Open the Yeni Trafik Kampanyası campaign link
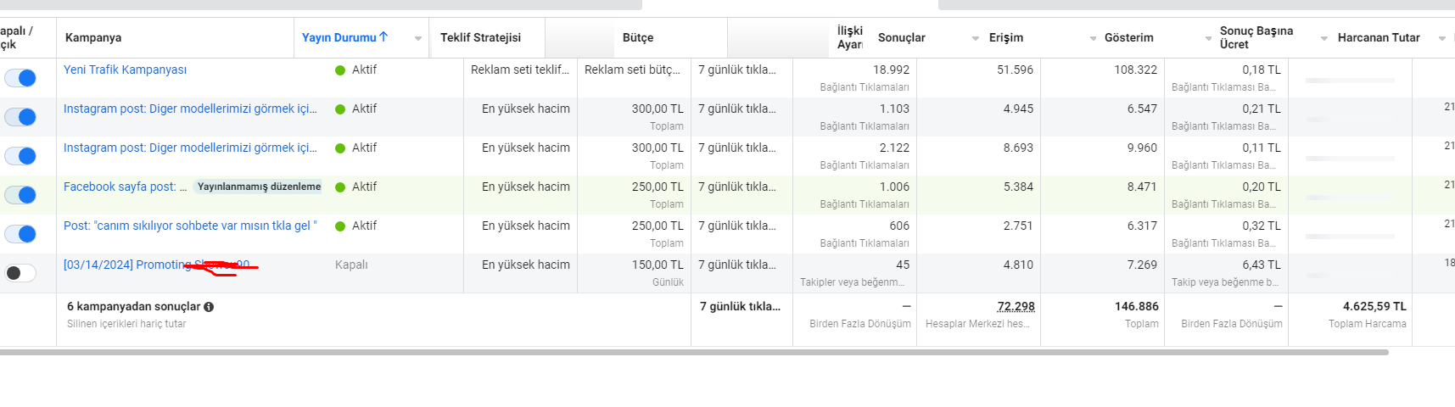Screen dimensions: 1455x407 [x=125, y=70]
